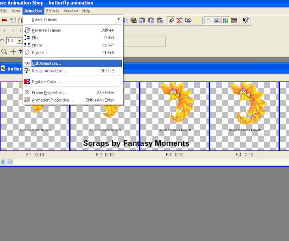
Task: Select Cull Animation... menu entry
Action: click(73, 63)
